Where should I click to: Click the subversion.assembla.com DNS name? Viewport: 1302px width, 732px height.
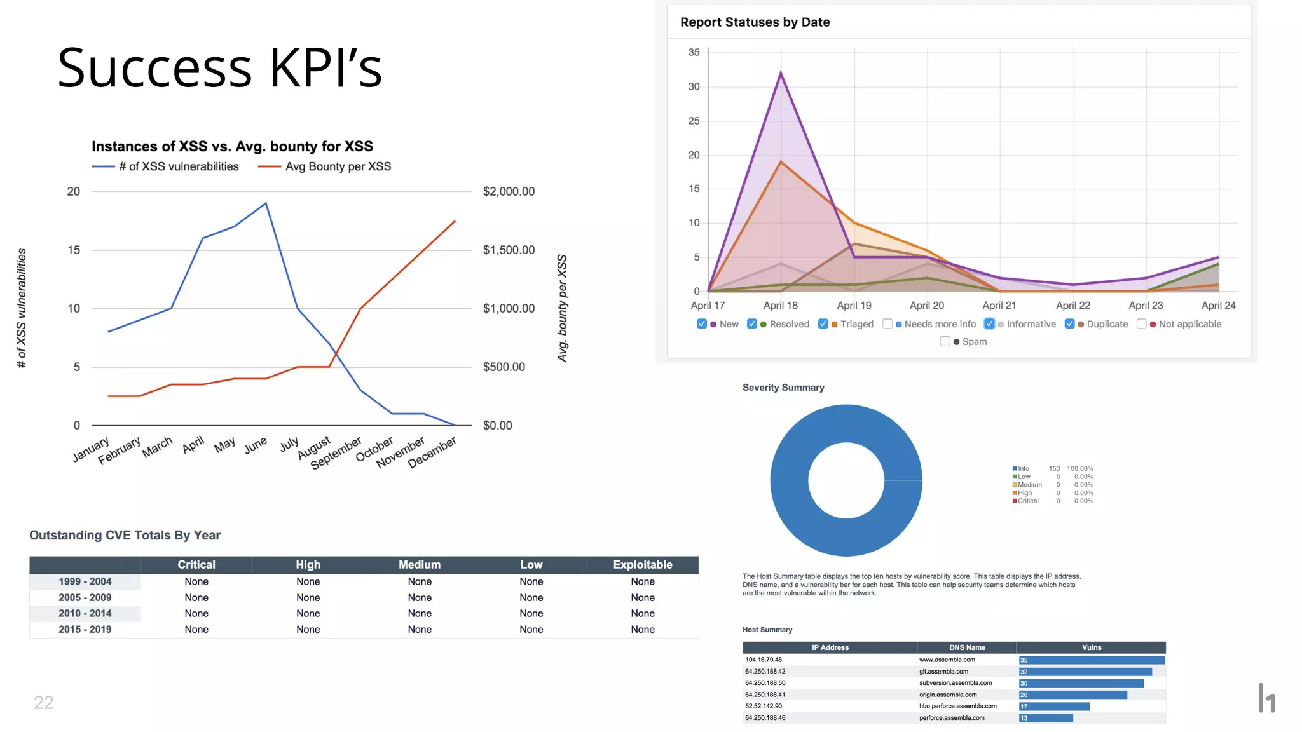(956, 683)
